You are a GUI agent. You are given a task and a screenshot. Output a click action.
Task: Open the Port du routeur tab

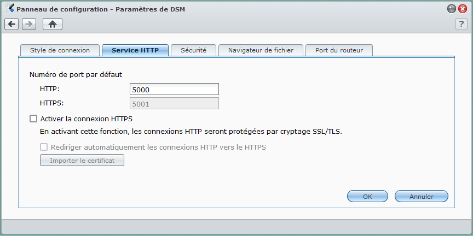click(339, 50)
